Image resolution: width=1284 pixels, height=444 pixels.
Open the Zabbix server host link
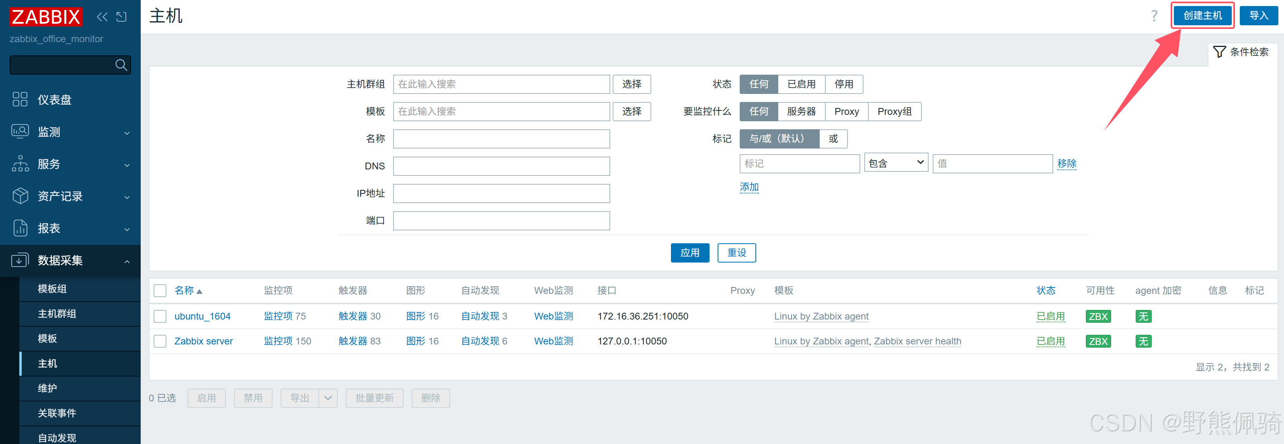(203, 342)
